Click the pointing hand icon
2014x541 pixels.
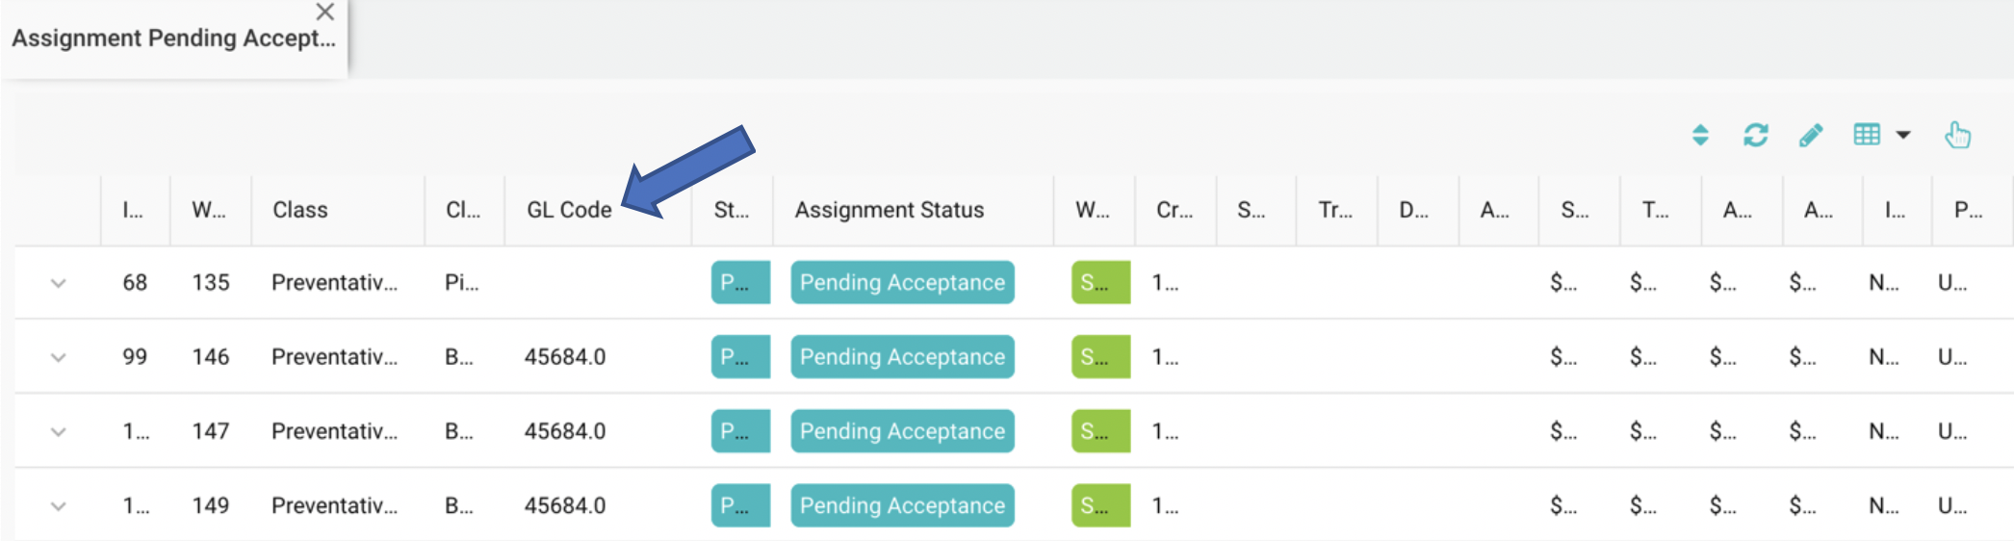point(1957,135)
